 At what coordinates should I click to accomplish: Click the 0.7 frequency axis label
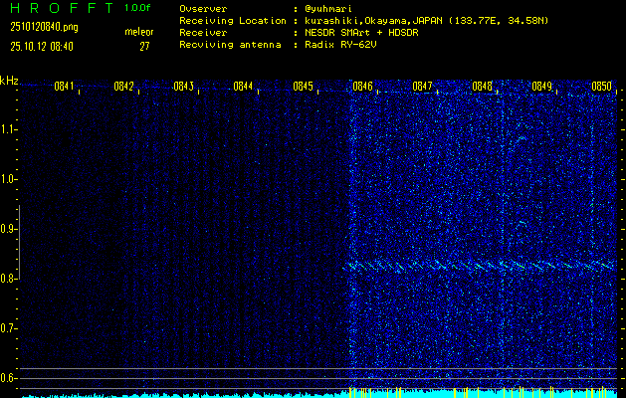9,328
